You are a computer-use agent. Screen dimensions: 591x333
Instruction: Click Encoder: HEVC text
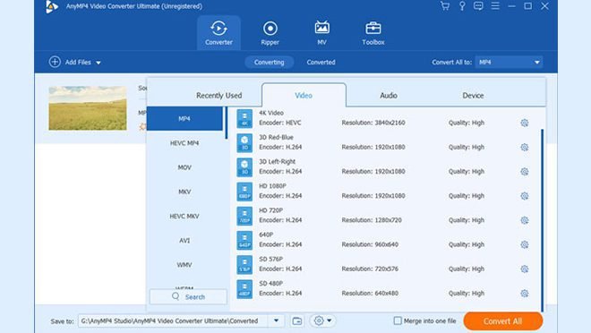pos(280,123)
